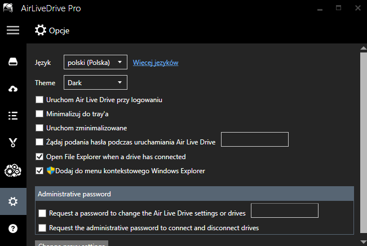Uncheck Dodaj do menu kontekstowego checkbox
This screenshot has height=246, width=367.
[39, 171]
